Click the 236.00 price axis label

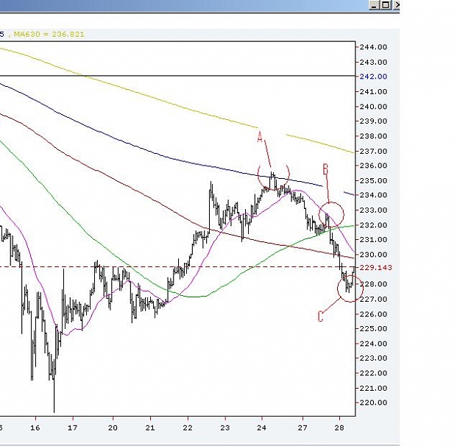click(x=373, y=166)
